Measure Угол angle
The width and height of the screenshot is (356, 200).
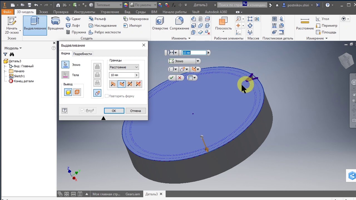click(x=323, y=19)
